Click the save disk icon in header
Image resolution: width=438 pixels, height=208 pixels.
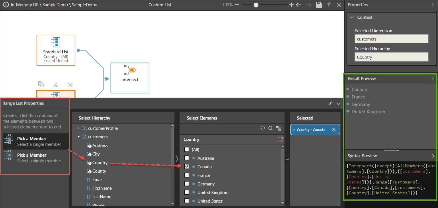pyautogui.click(x=318, y=5)
